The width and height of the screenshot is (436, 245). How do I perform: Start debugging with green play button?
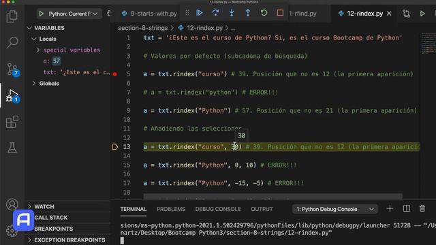pyautogui.click(x=41, y=14)
